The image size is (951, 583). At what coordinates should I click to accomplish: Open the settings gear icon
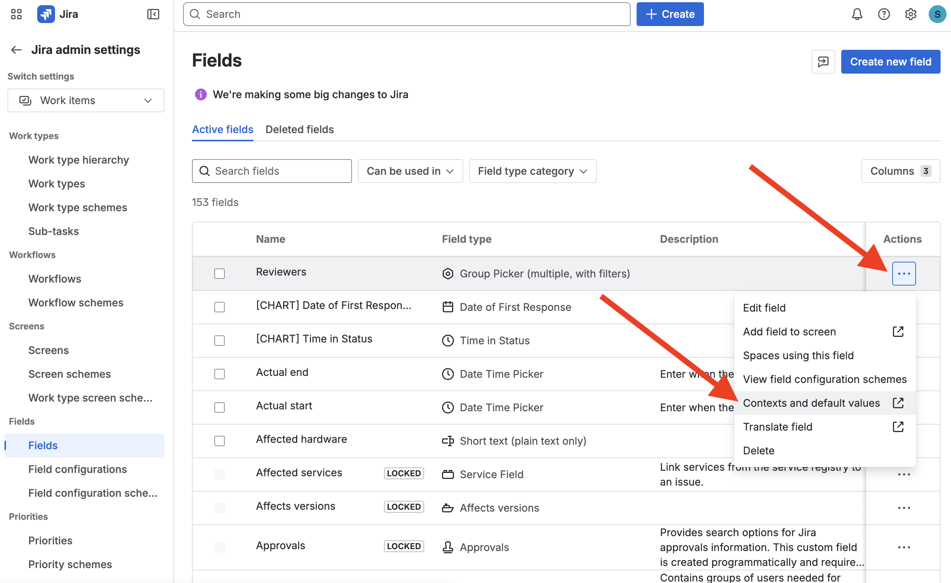[910, 14]
